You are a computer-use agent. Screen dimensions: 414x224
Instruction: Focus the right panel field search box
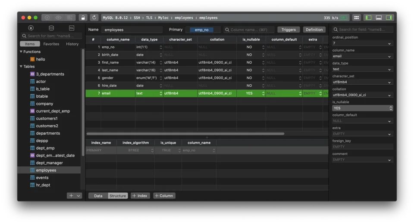[x=363, y=30]
